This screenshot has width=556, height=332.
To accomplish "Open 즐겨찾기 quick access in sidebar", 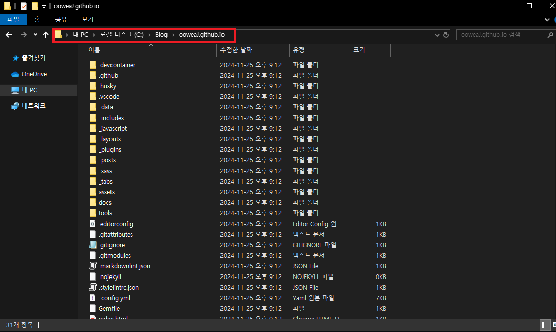I will click(x=33, y=58).
